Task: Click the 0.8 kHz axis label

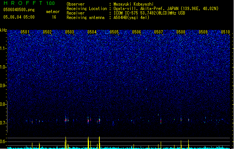Action: coord(3,104)
